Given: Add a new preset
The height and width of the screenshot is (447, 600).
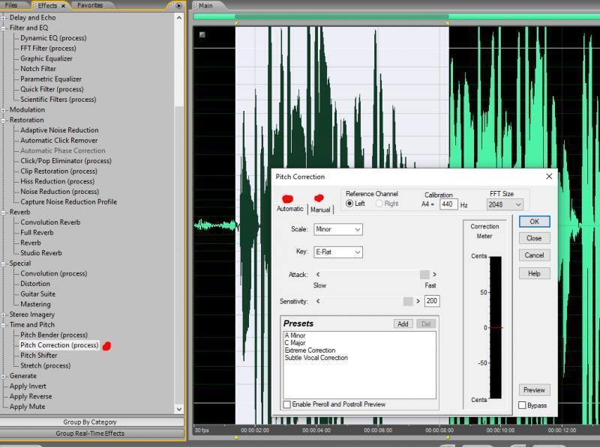Looking at the screenshot, I should 403,323.
